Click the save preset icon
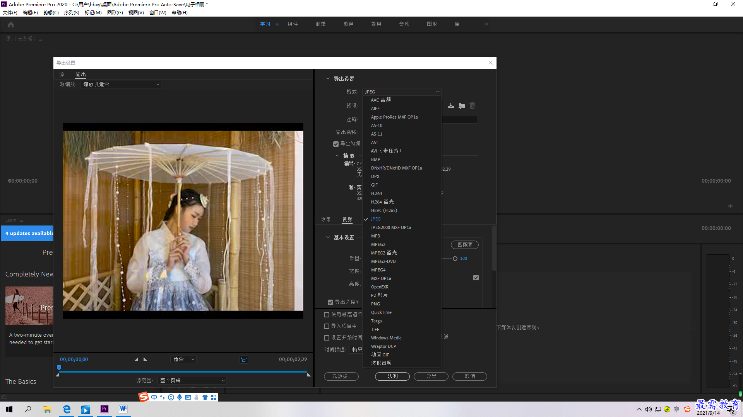 (451, 106)
